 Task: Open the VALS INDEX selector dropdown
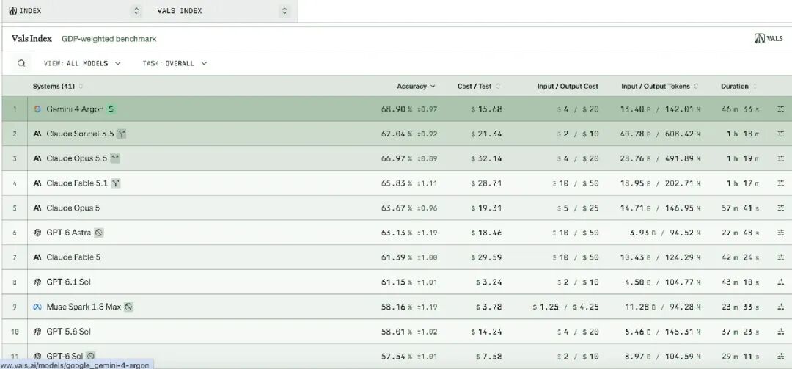click(x=223, y=10)
